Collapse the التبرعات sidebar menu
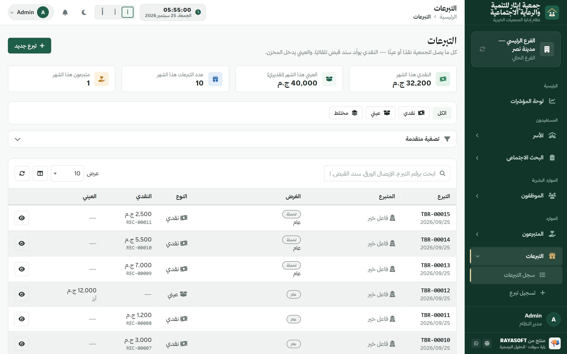Viewport: 567px width, 354px height. click(x=516, y=256)
